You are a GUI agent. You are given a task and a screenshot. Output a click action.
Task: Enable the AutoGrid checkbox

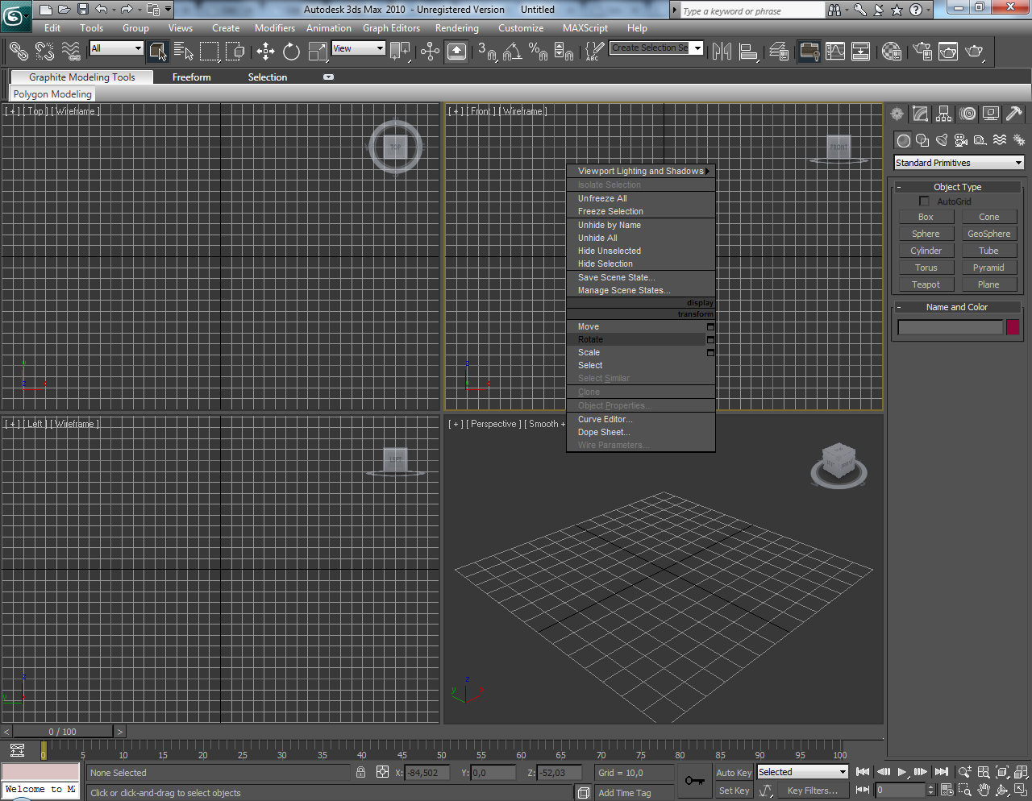point(924,201)
